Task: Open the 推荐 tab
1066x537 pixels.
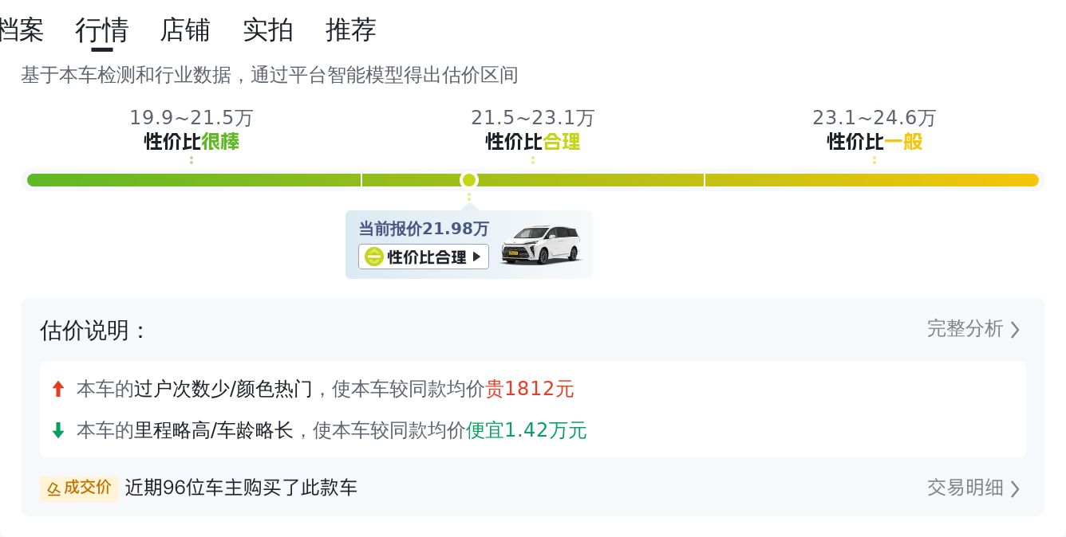Action: click(x=351, y=30)
